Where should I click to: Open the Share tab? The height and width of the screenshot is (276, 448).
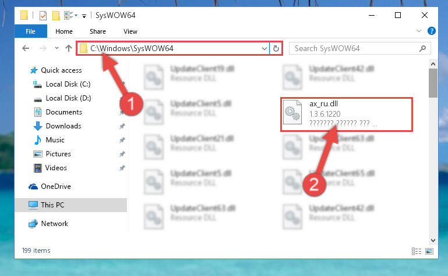pos(98,31)
